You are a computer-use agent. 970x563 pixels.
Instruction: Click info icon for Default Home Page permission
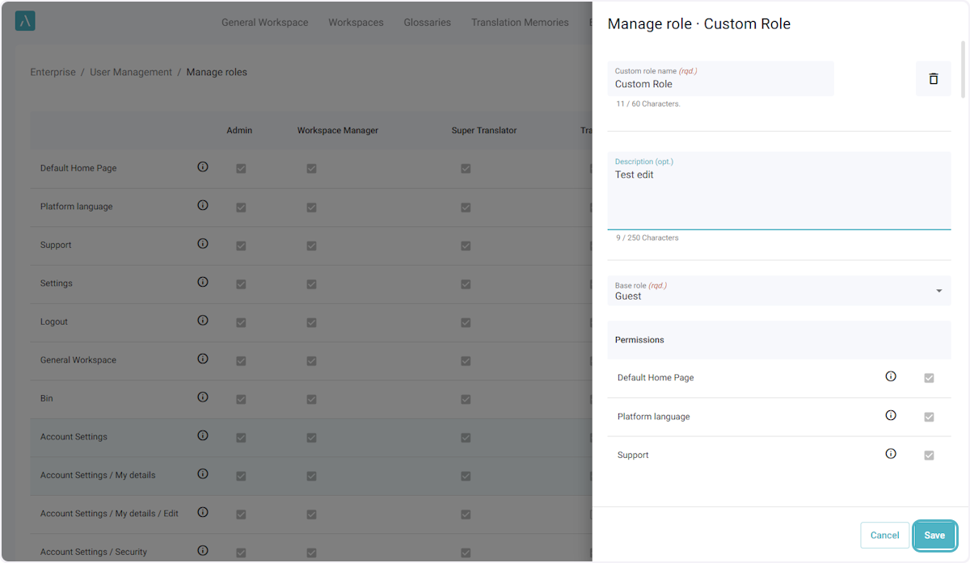click(x=891, y=376)
